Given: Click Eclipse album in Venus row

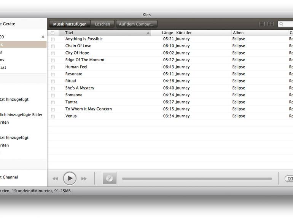Looking at the screenshot, I should (239, 116).
